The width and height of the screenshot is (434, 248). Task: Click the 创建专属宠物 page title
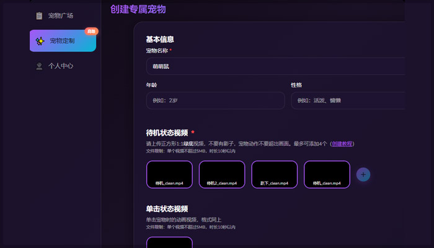click(x=138, y=9)
